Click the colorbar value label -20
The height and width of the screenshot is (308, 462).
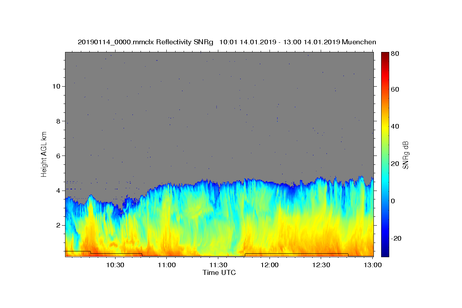[x=397, y=238]
